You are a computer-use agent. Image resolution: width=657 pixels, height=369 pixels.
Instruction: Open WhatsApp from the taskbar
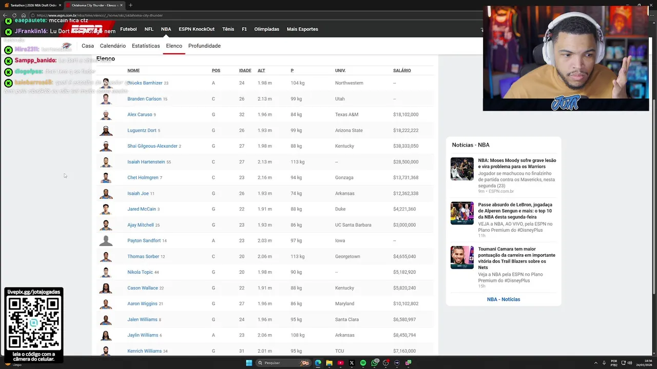pyautogui.click(x=374, y=363)
